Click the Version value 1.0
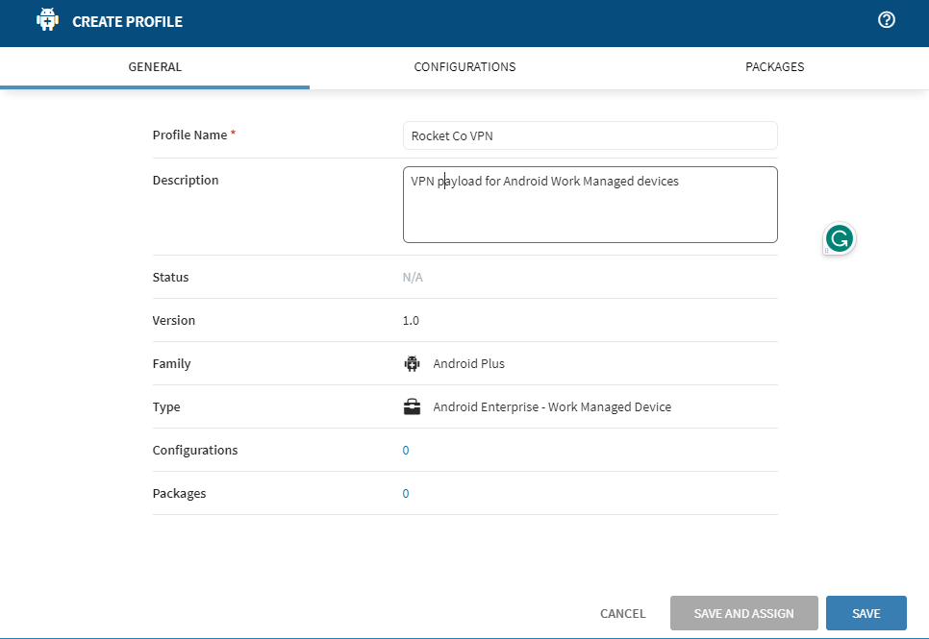This screenshot has height=639, width=929. click(411, 321)
